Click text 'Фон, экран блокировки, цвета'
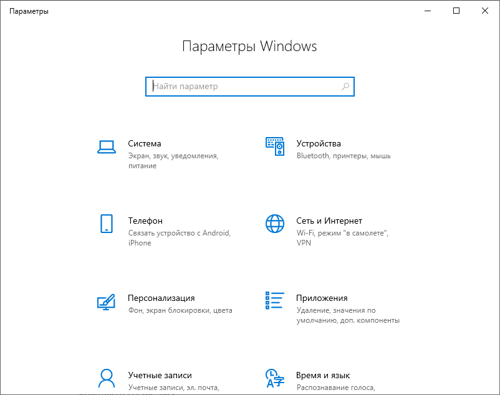Screen dimensions: 500x395 coord(180,310)
